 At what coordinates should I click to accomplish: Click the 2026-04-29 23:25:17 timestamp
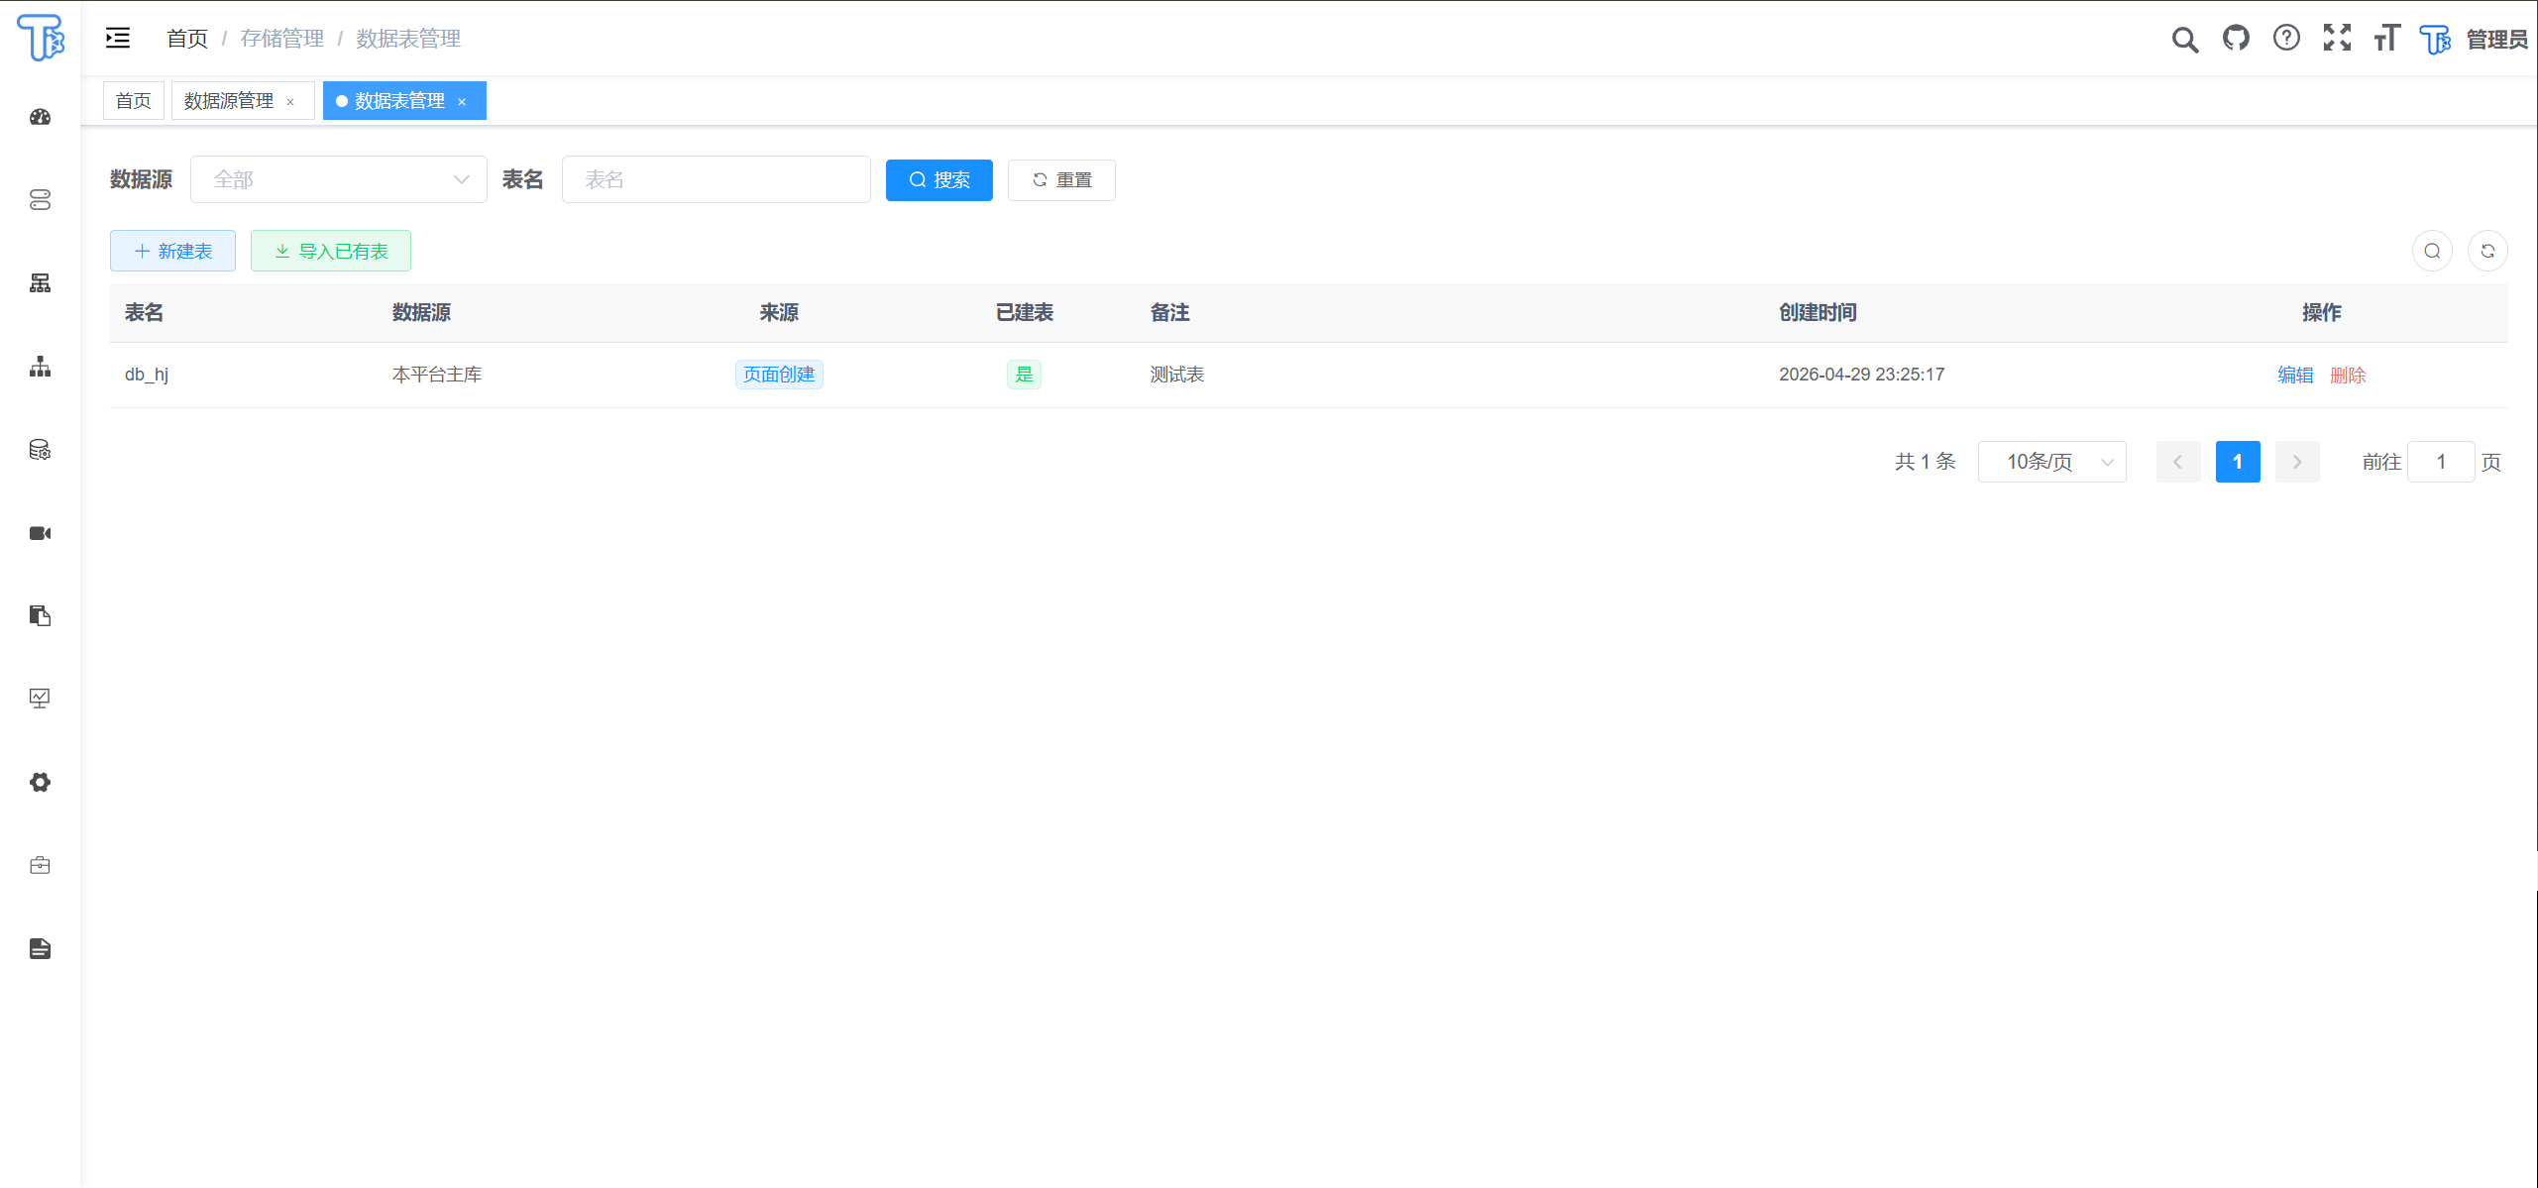tap(1861, 375)
